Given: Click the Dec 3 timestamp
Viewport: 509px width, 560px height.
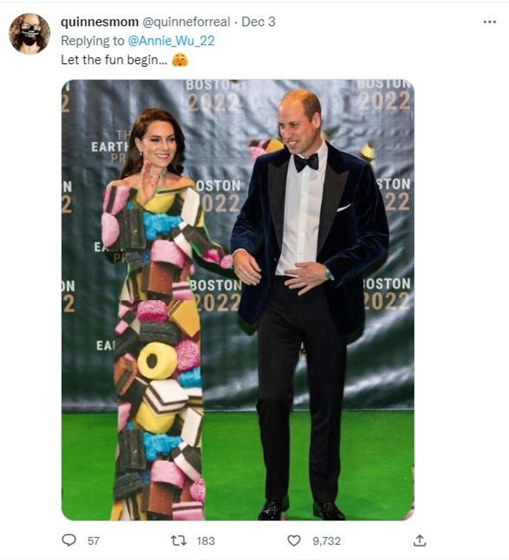Looking at the screenshot, I should [258, 22].
